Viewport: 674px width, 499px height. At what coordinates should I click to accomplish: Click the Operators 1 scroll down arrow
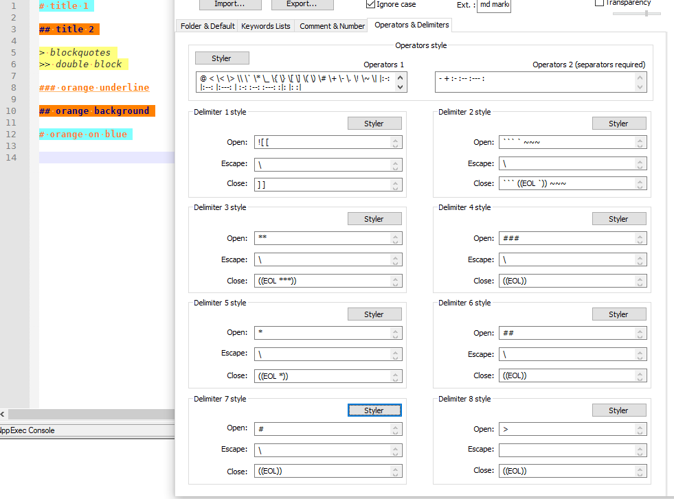pyautogui.click(x=400, y=86)
